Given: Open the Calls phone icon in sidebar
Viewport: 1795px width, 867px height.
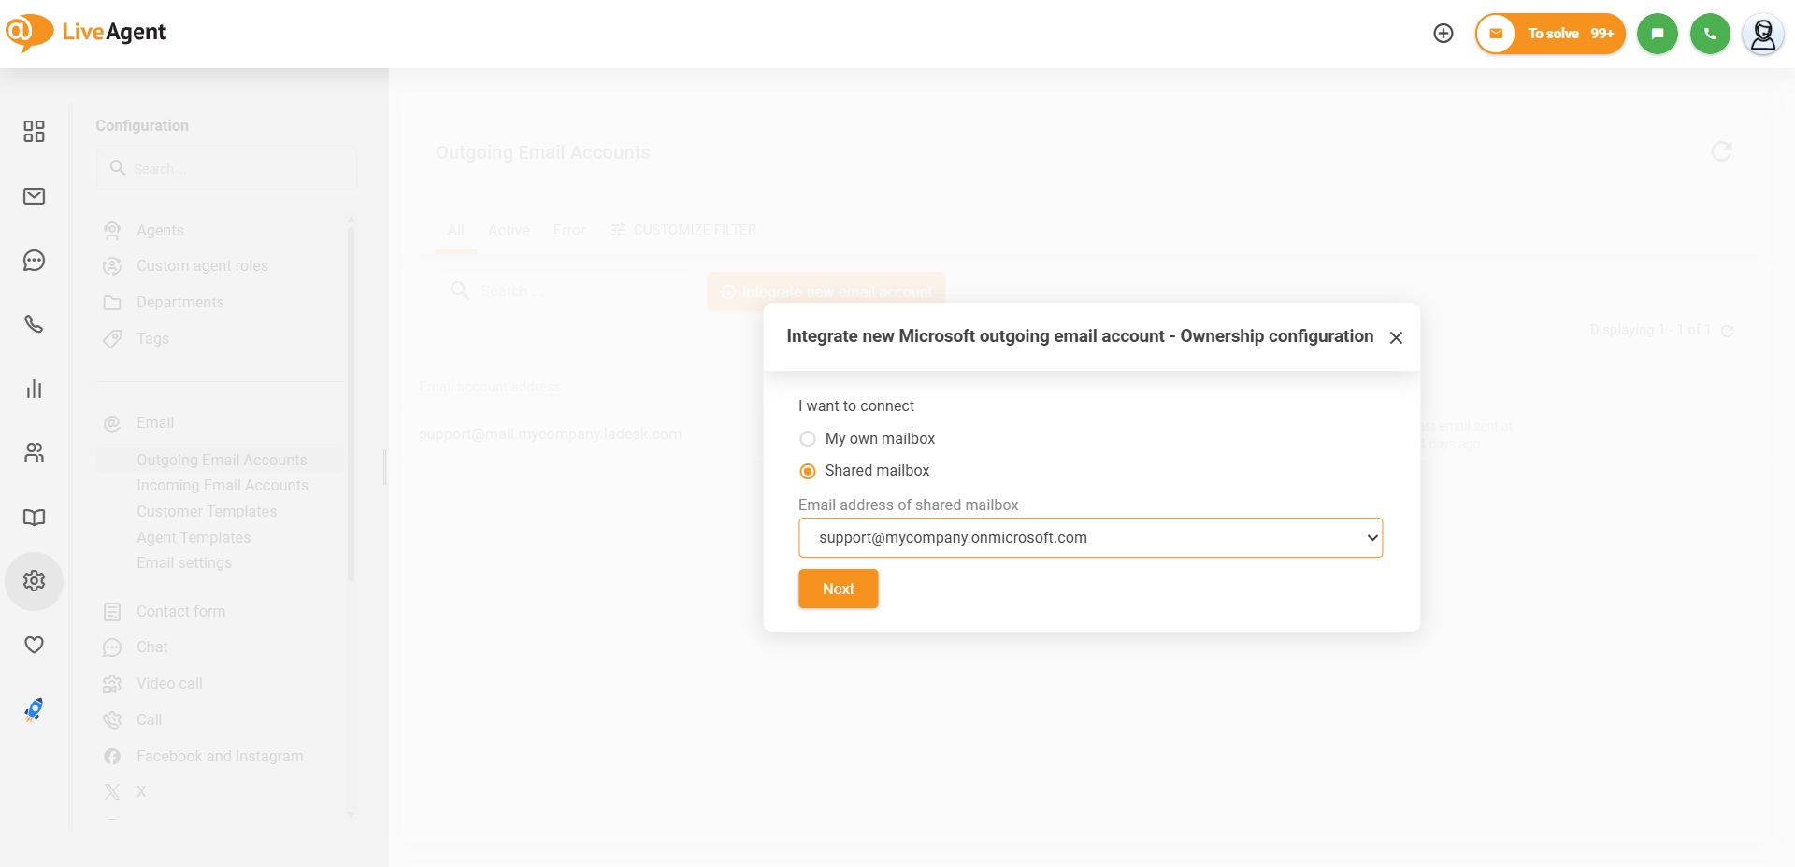Looking at the screenshot, I should pyautogui.click(x=34, y=324).
